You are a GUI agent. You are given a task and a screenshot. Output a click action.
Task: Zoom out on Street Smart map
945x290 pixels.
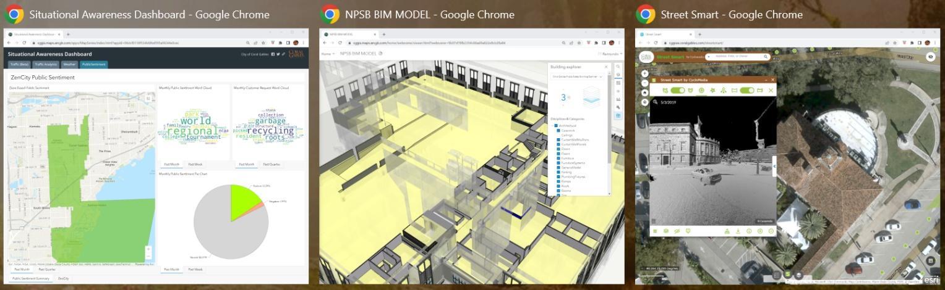pyautogui.click(x=644, y=83)
